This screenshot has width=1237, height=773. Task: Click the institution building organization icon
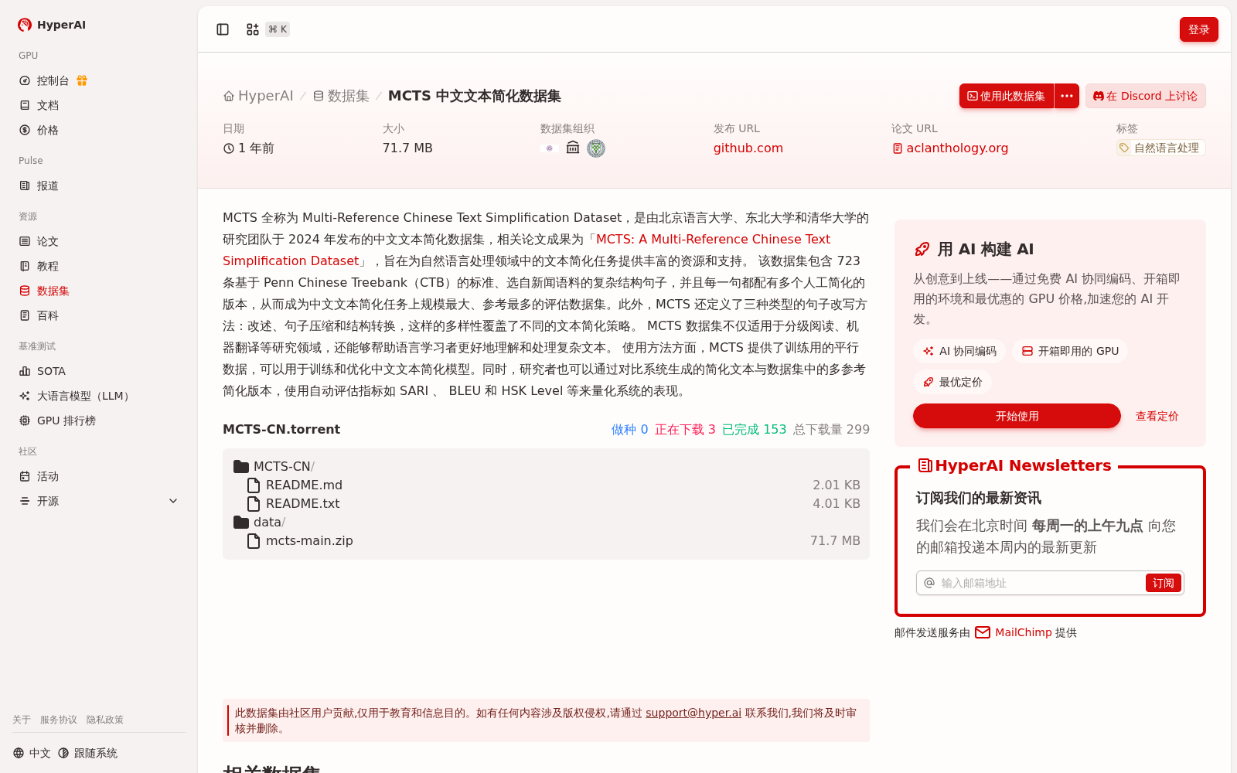coord(573,148)
